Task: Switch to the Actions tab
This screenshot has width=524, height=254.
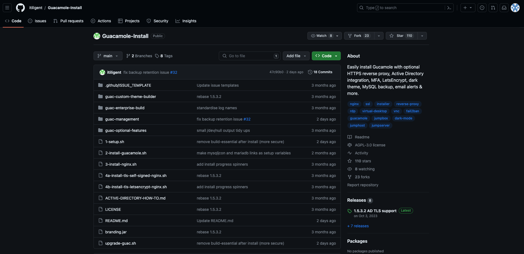Action: pos(101,21)
